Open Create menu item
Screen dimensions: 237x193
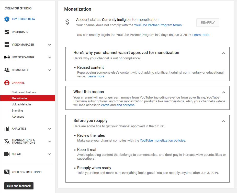17,154
